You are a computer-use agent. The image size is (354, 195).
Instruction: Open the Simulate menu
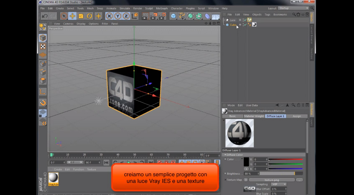125,8
